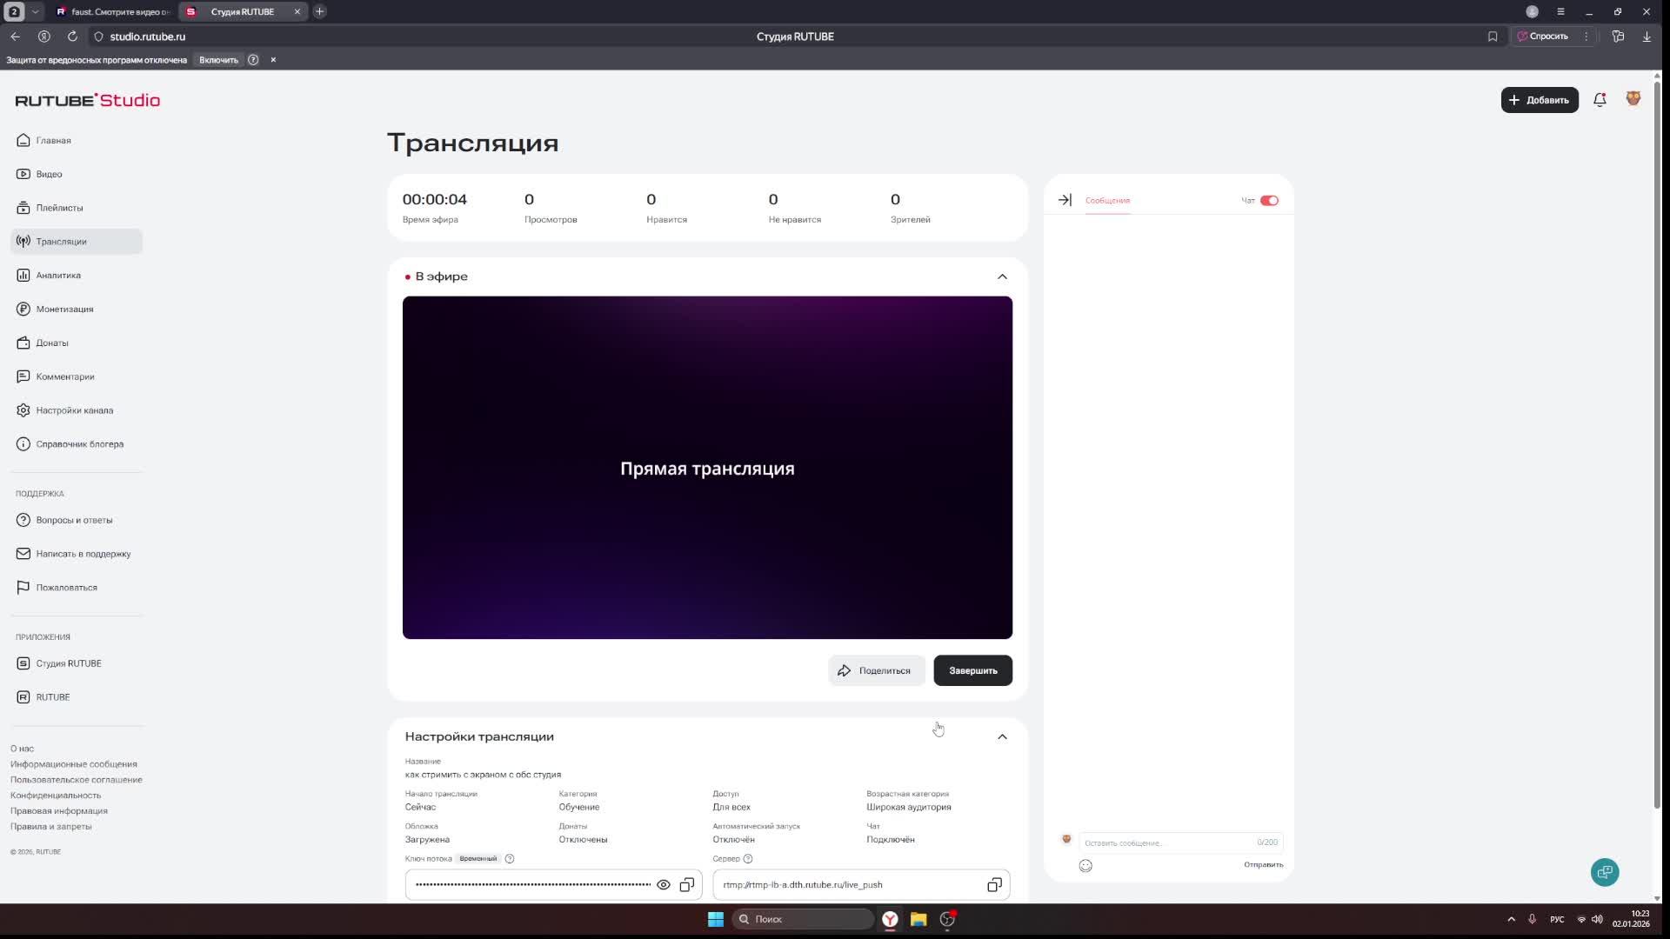The width and height of the screenshot is (1670, 939).
Task: Open the notifications bell icon
Action: click(x=1600, y=100)
